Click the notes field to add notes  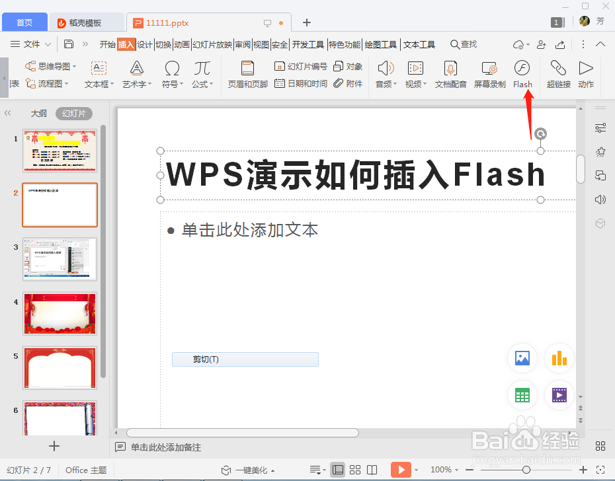166,447
